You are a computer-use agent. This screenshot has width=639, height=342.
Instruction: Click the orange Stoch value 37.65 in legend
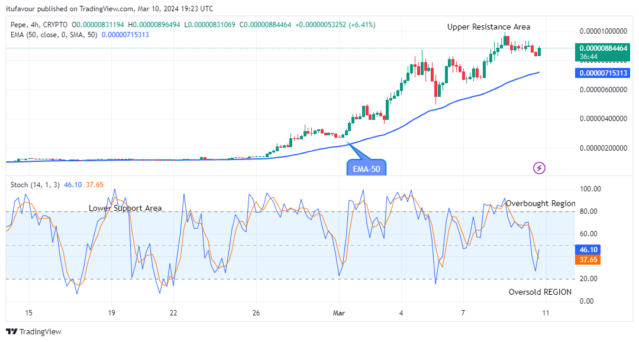(95, 185)
